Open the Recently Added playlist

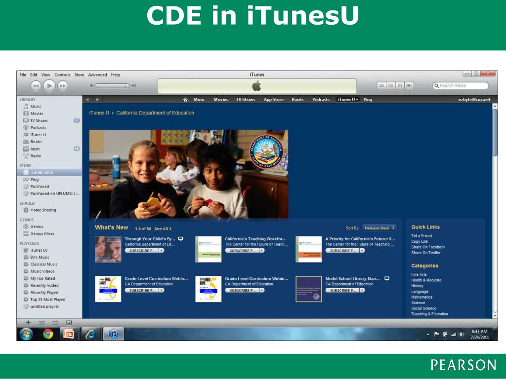pyautogui.click(x=44, y=286)
